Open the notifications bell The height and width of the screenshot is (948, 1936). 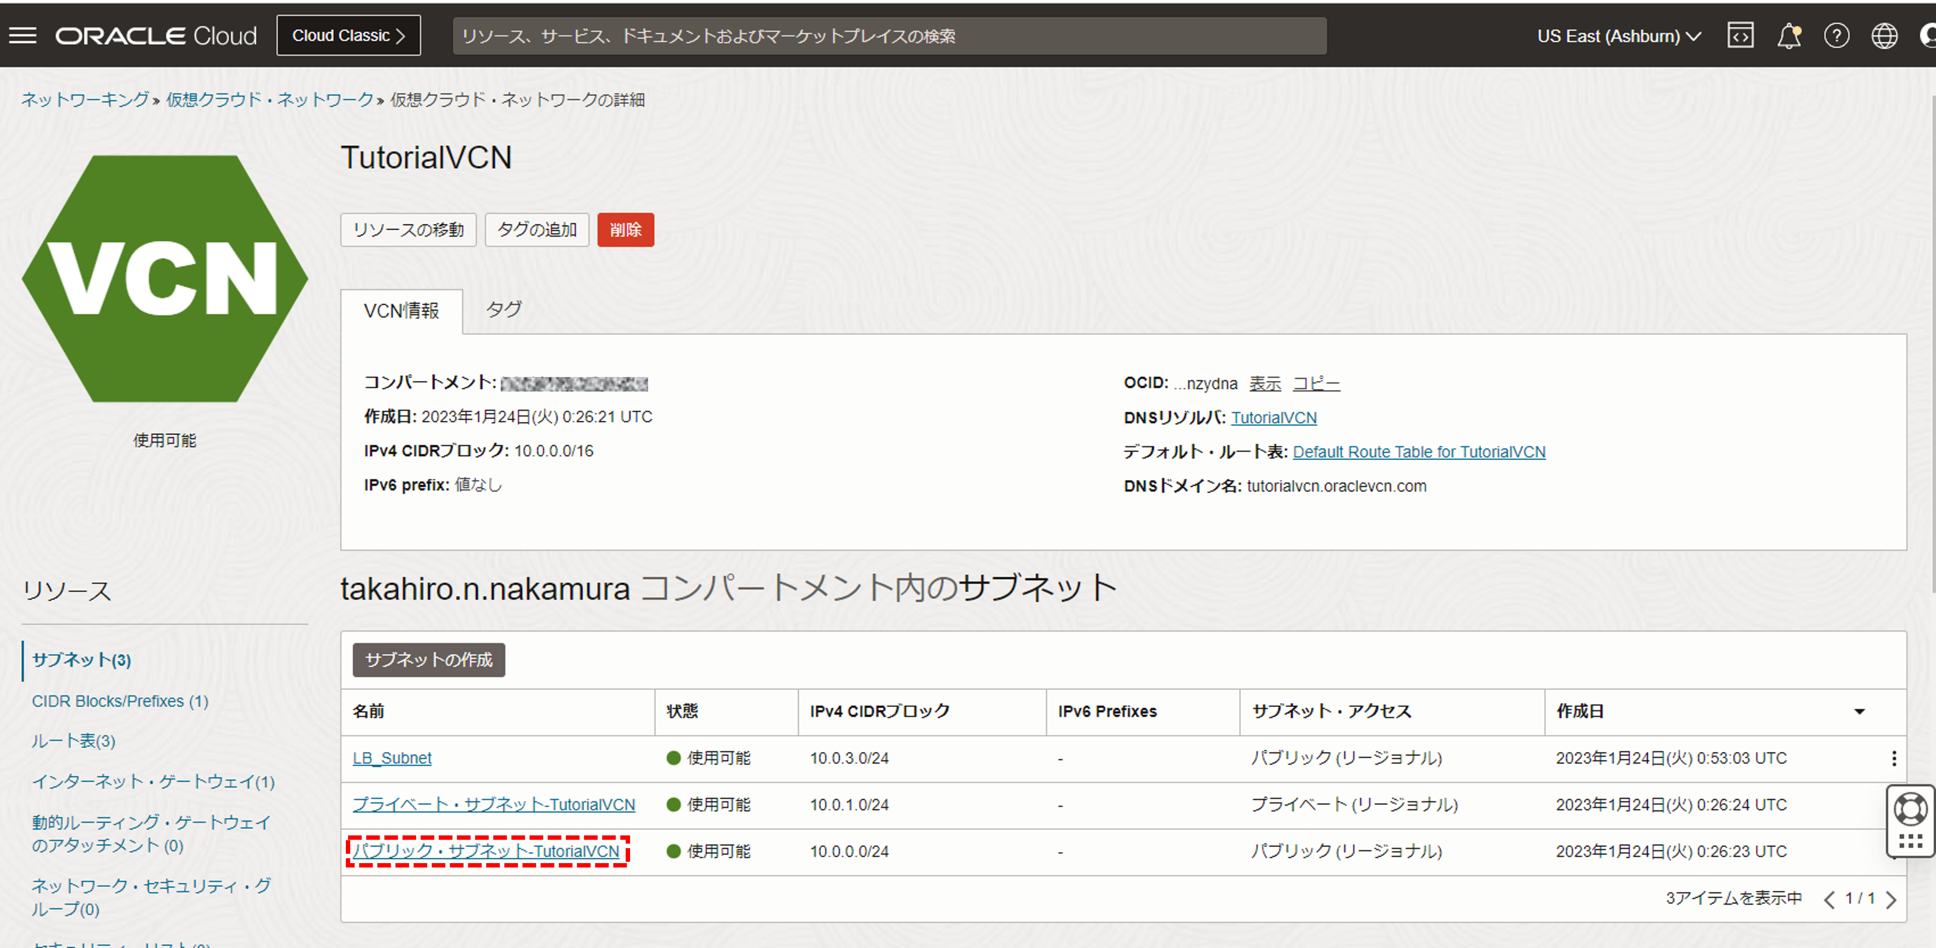(1789, 35)
